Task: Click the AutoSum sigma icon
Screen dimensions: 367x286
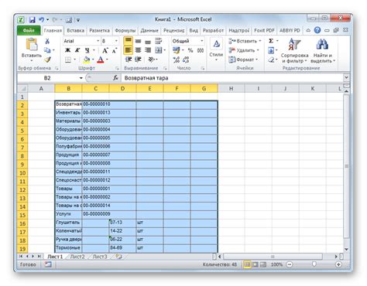Action: 271,41
